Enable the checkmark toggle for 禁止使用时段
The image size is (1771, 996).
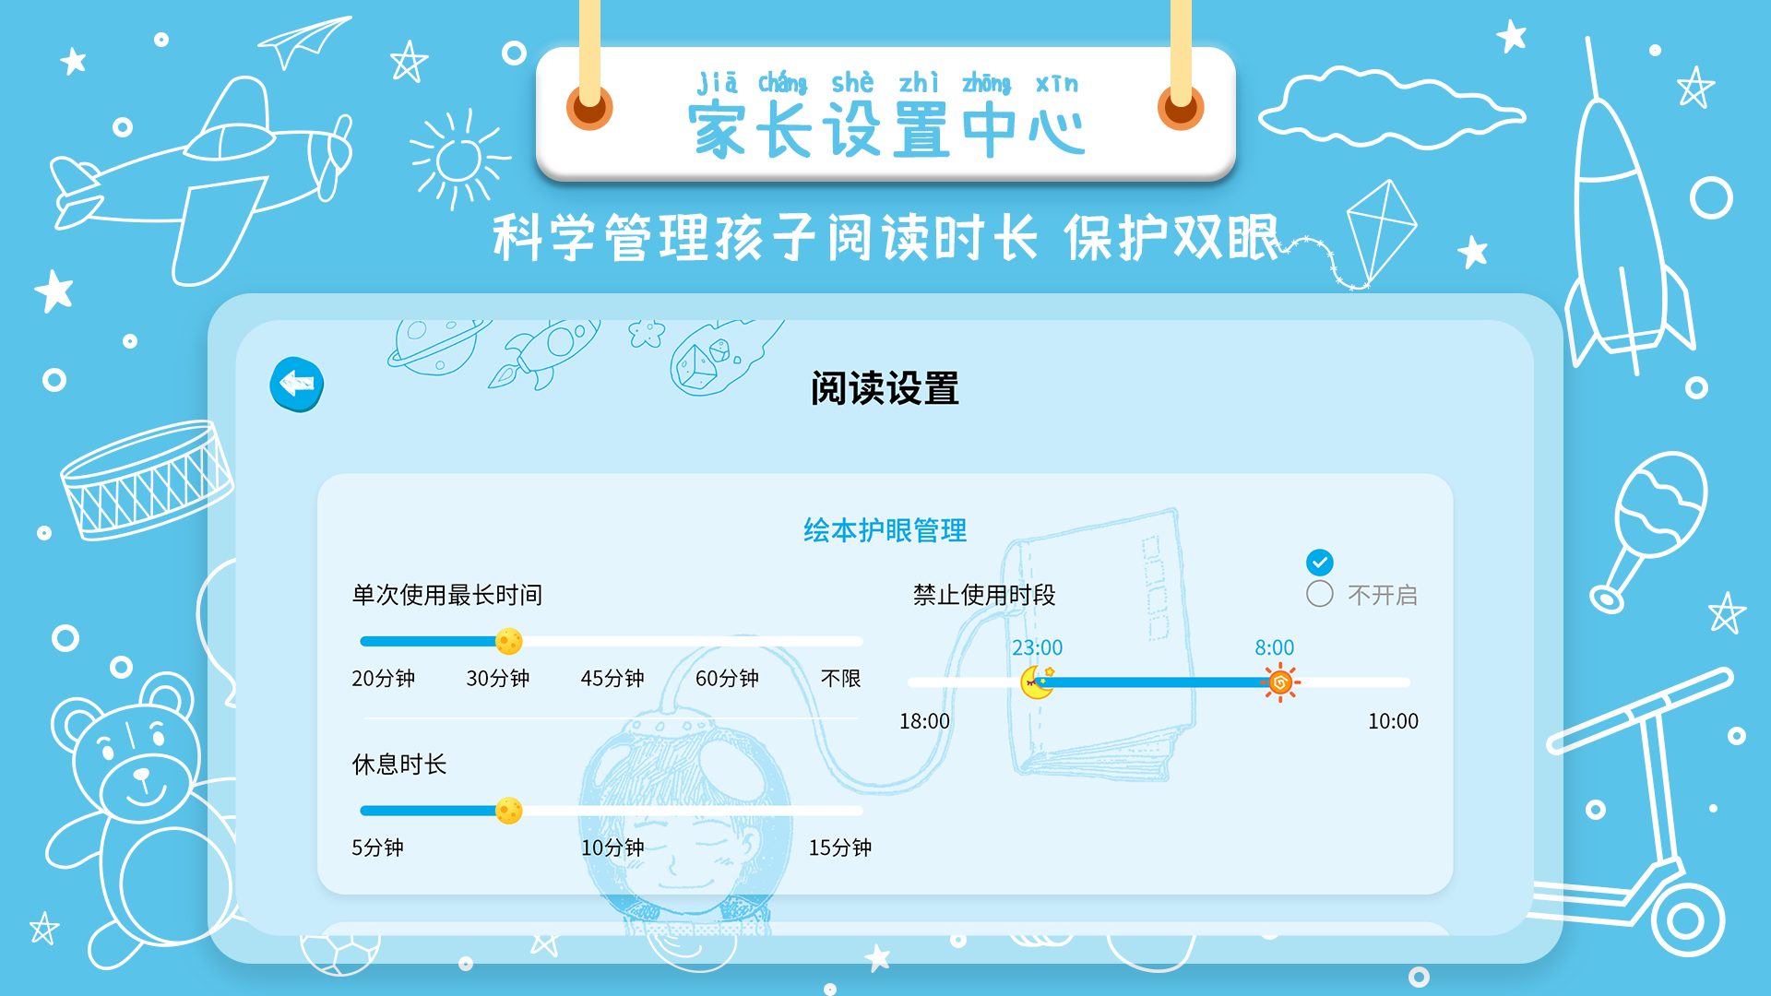pos(1320,562)
